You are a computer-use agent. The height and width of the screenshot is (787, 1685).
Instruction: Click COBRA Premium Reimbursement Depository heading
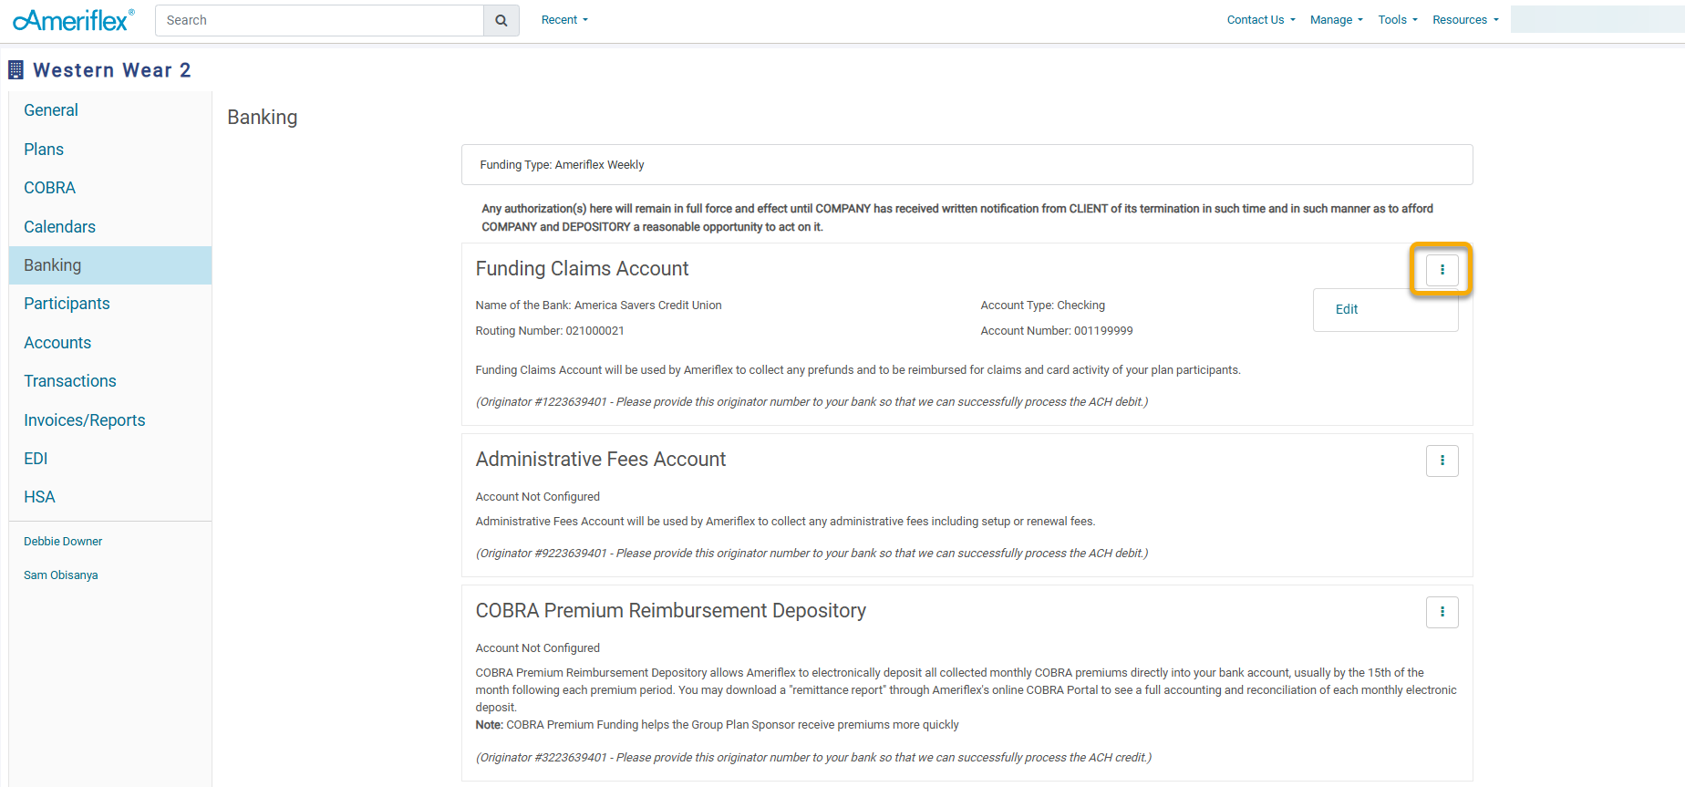[x=670, y=611]
